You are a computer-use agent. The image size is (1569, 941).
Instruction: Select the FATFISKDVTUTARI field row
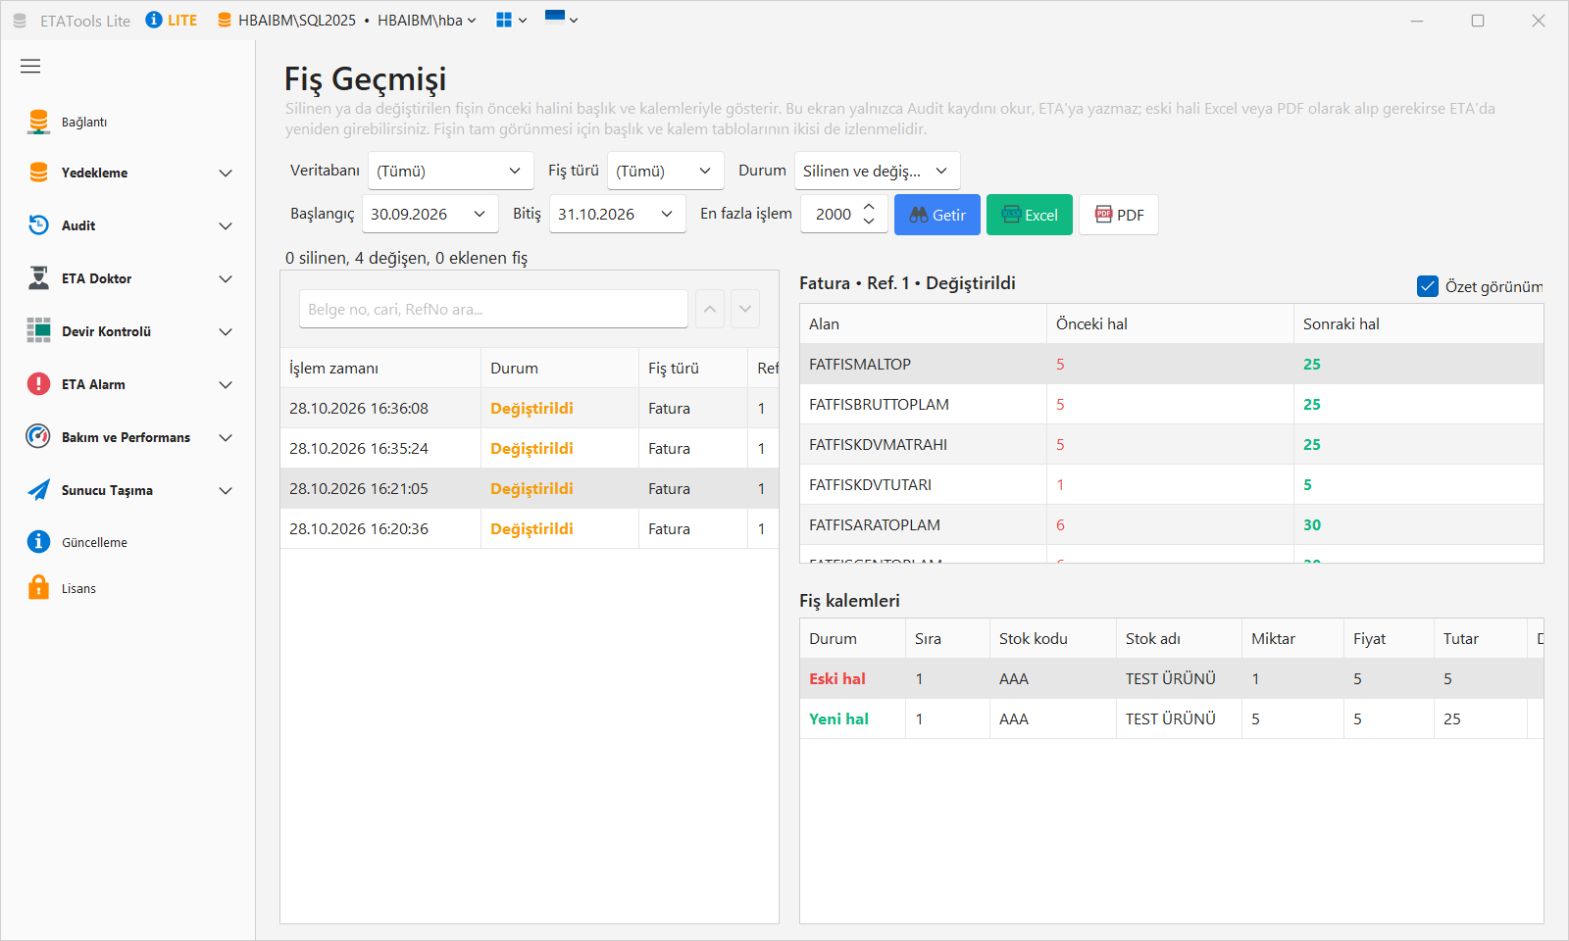coord(1172,484)
